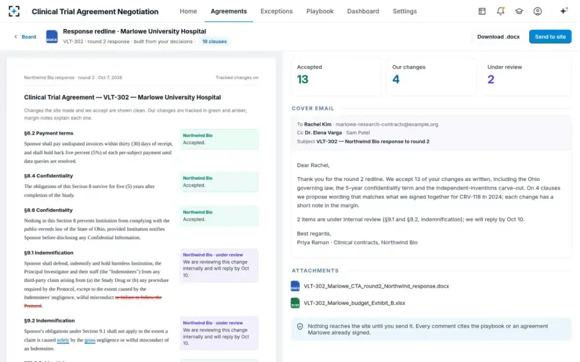Screen dimensions: 580x362
Task: Return to Board link
Action: (x=29, y=37)
